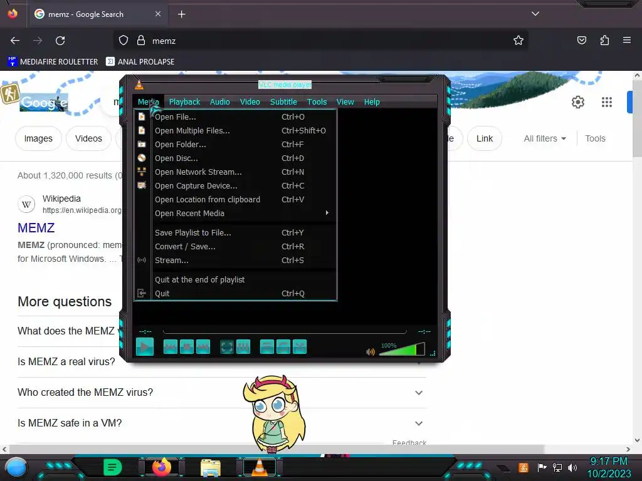The image size is (642, 481).
Task: Open Google settings gear icon
Action: tap(577, 102)
